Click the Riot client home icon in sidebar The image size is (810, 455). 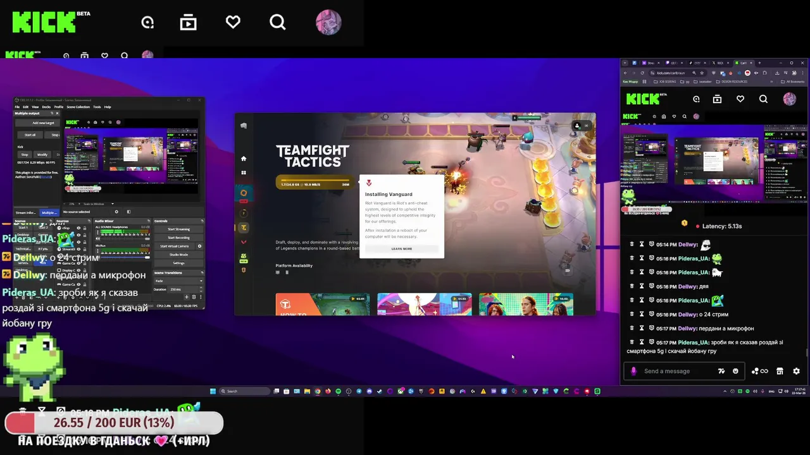click(x=244, y=159)
